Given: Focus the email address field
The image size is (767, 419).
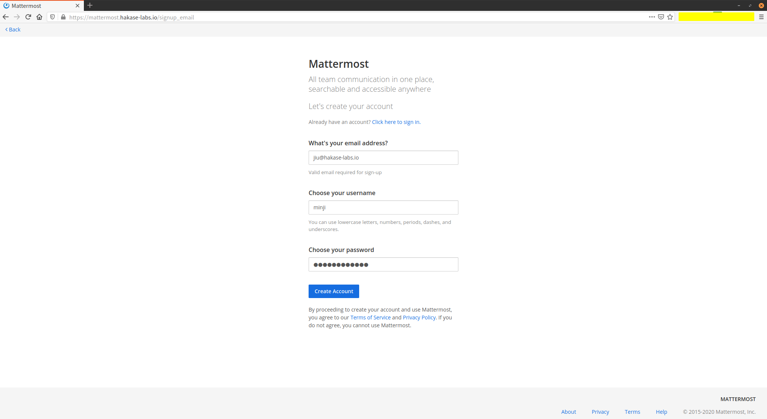Looking at the screenshot, I should click(x=383, y=158).
